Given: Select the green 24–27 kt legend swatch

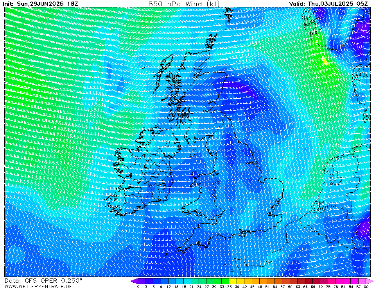Looking at the screenshot, I should click(202, 281).
